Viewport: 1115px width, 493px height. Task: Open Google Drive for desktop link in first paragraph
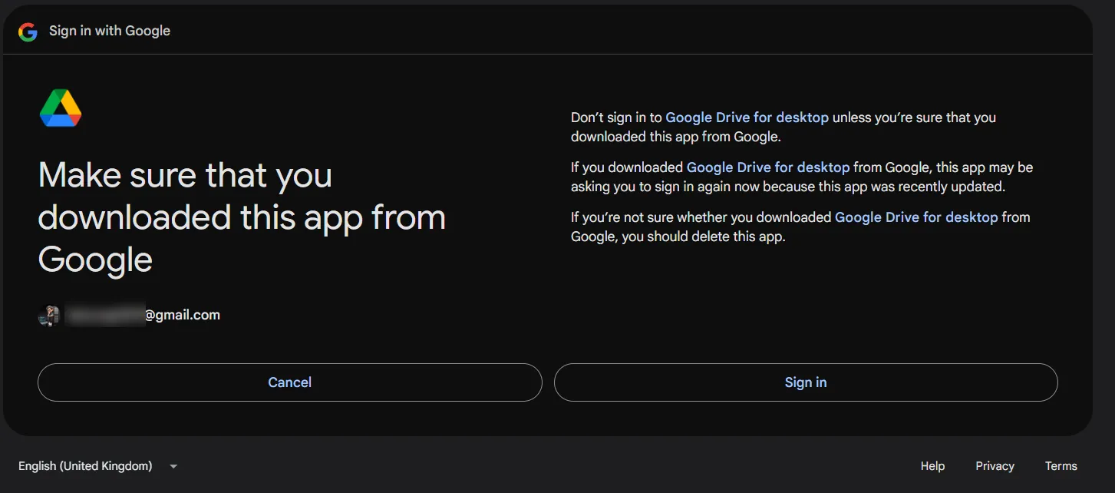[747, 117]
